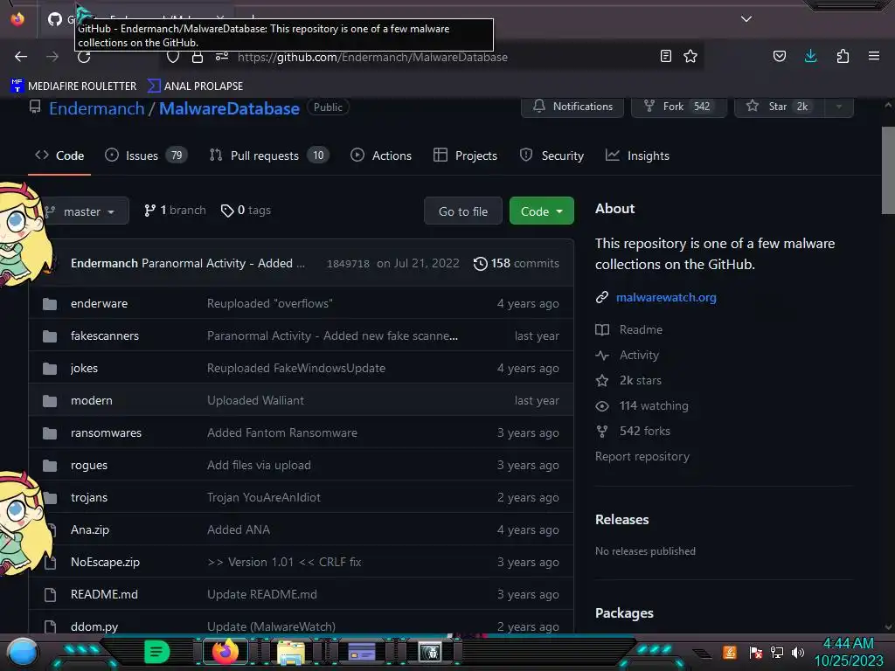Click the tracking protection shield icon
Viewport: 895px width, 671px height.
coord(173,57)
